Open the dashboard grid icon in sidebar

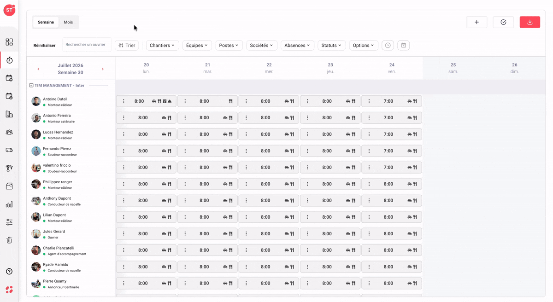(x=9, y=42)
